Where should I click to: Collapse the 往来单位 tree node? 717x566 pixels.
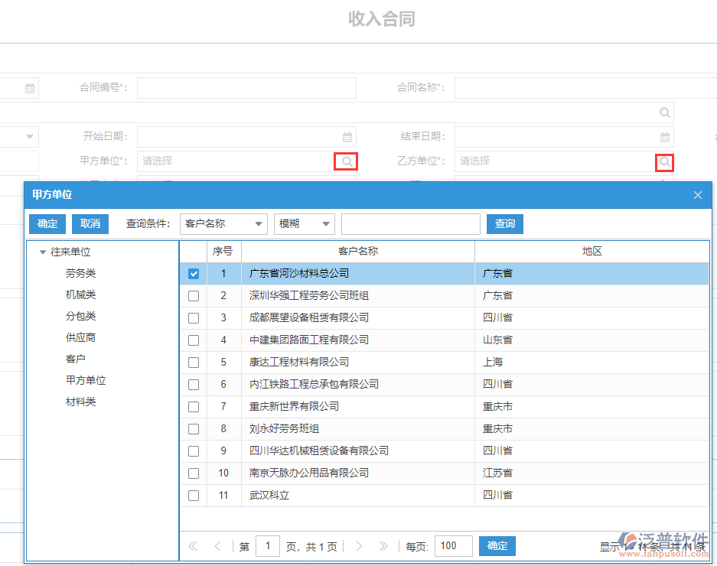43,250
